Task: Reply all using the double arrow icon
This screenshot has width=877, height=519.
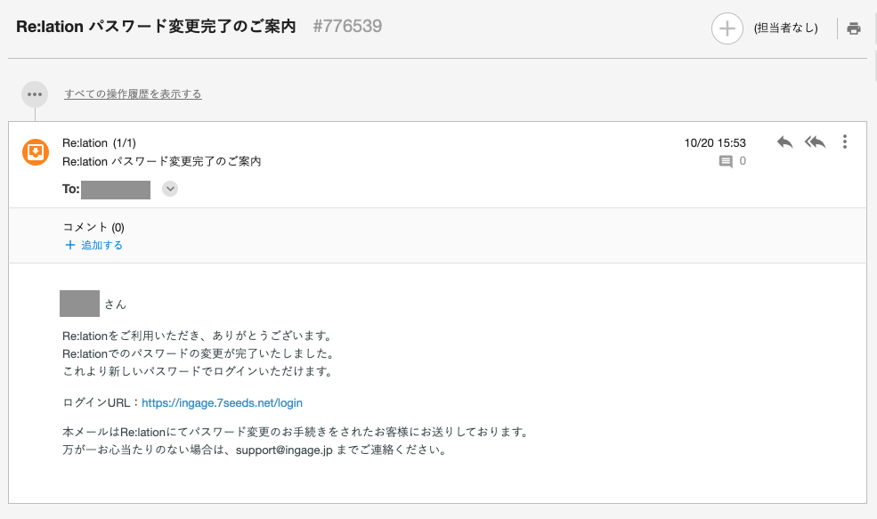Action: [x=815, y=142]
